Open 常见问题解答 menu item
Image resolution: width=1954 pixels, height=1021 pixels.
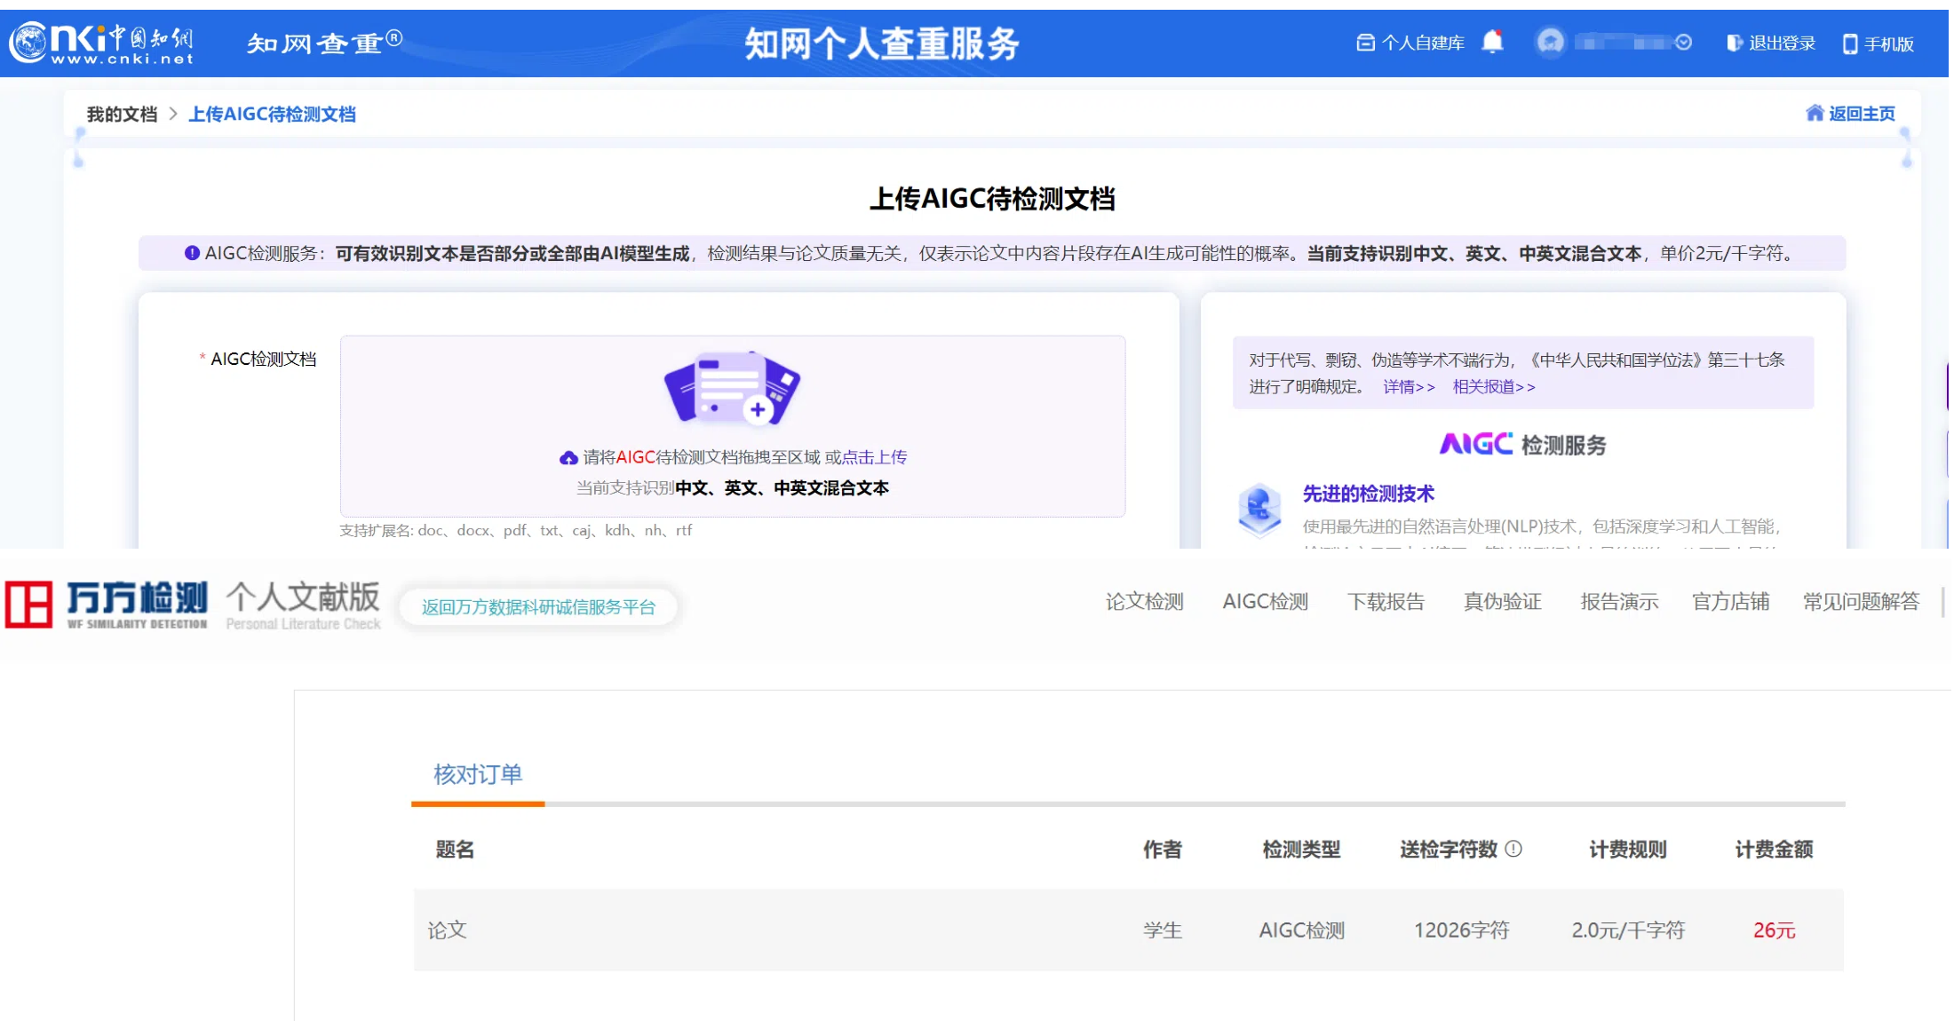[1861, 602]
